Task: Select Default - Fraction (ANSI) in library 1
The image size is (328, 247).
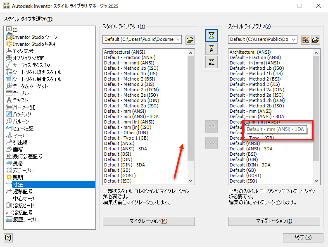Action: (x=130, y=57)
